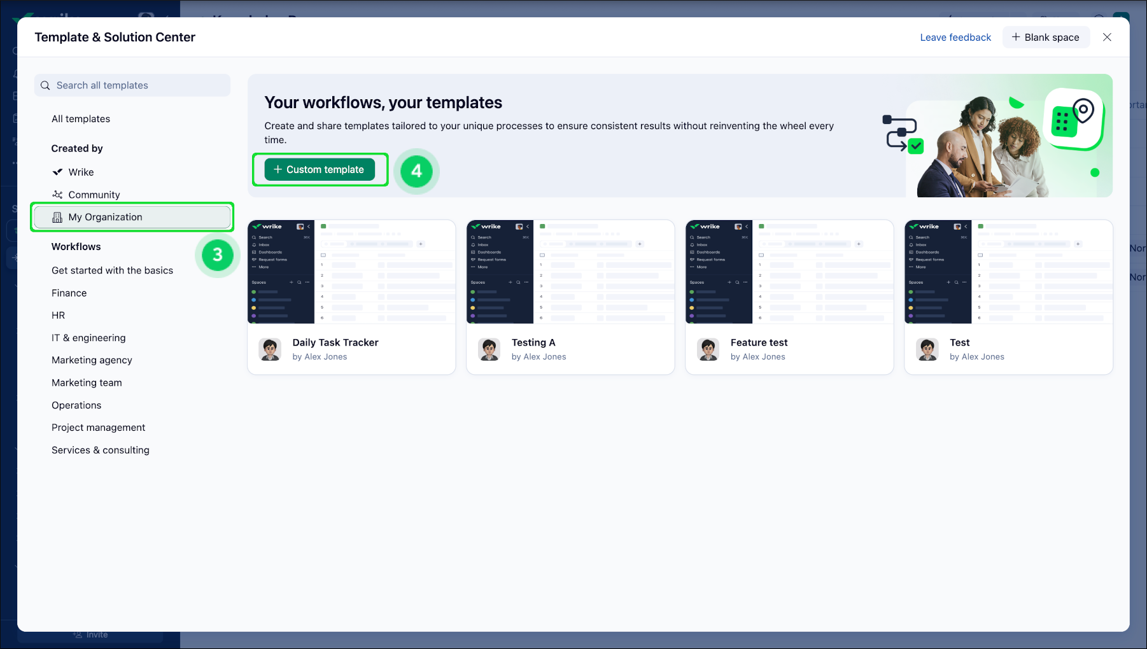Open Get started with the basics workflows
The image size is (1147, 649).
coord(112,270)
